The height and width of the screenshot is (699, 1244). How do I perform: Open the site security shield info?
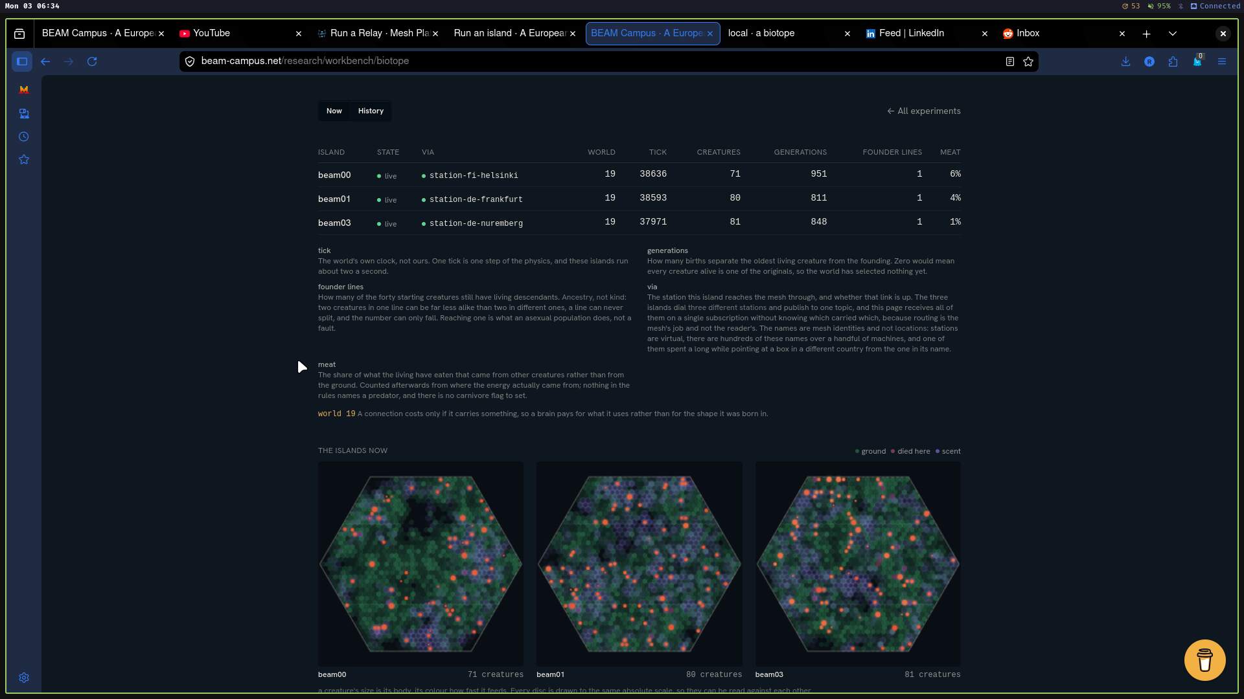coord(190,61)
